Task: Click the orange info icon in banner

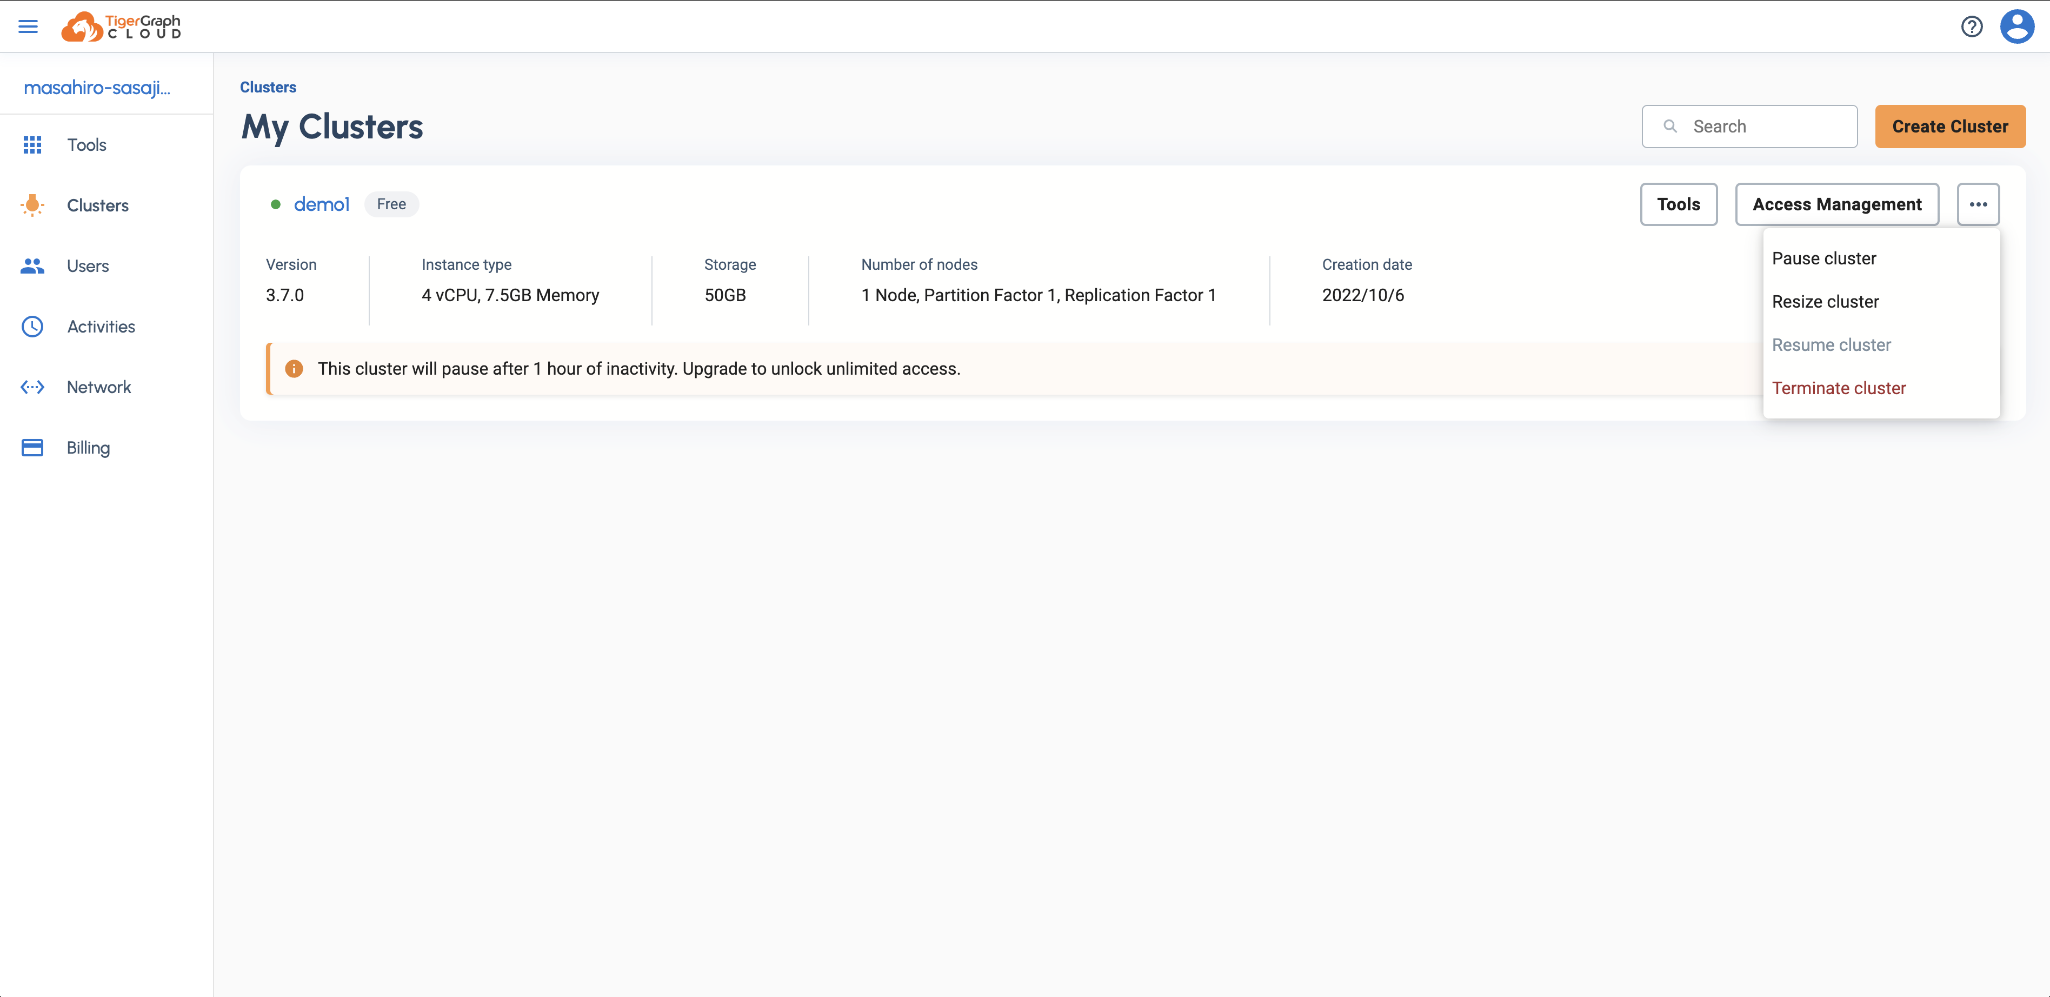Action: coord(294,368)
